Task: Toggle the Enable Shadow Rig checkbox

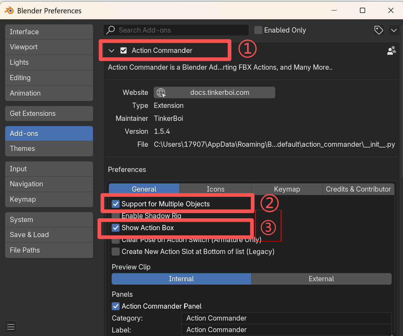Action: click(x=116, y=215)
